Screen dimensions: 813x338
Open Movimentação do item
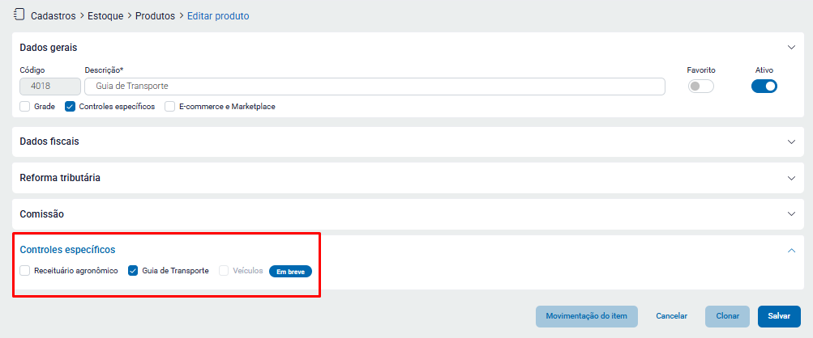click(x=586, y=316)
